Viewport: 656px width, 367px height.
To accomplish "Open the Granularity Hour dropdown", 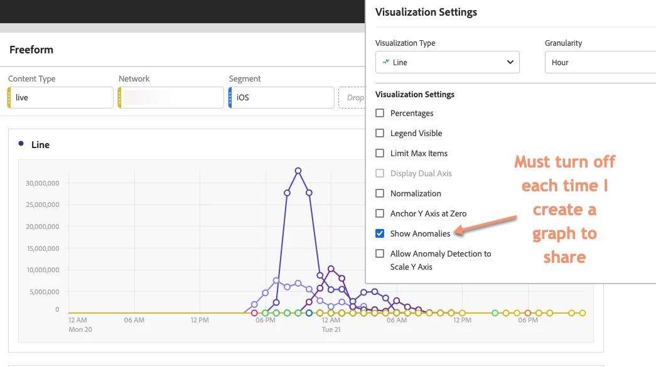I will 600,62.
